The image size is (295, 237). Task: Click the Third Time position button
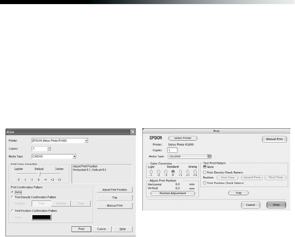(x=276, y=177)
